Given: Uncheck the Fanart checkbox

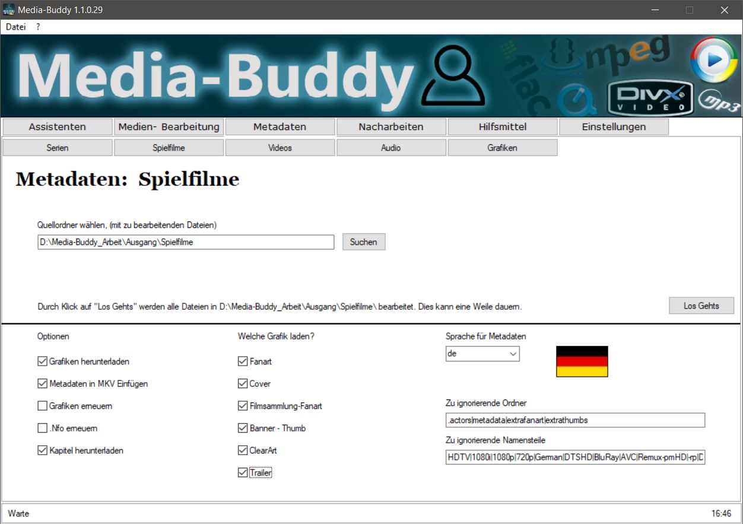Looking at the screenshot, I should tap(243, 361).
